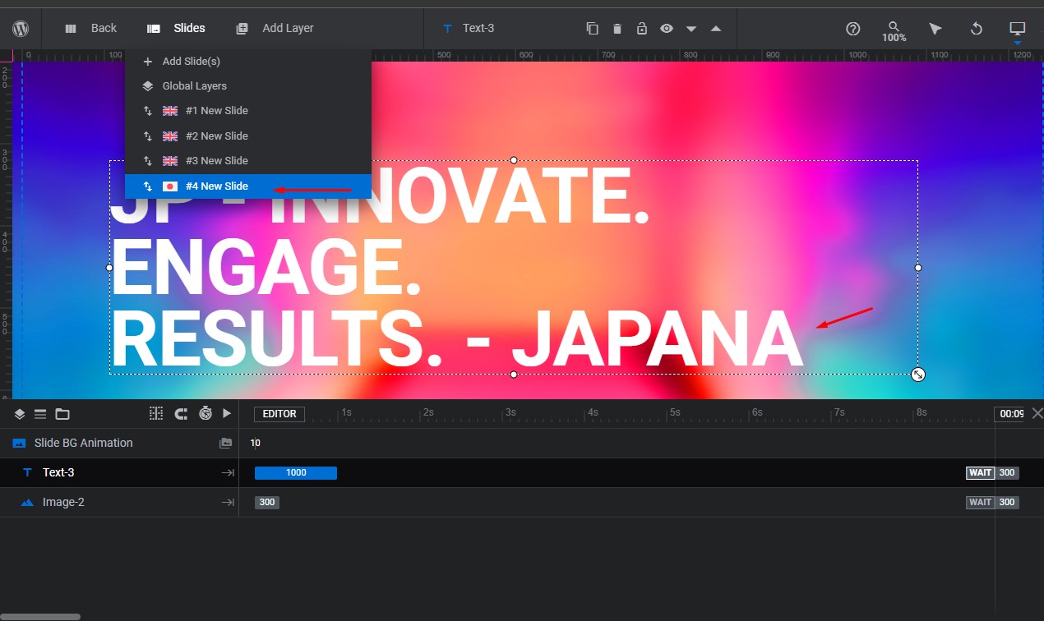Select the arrow pointer tool
This screenshot has height=621, width=1044.
(935, 29)
